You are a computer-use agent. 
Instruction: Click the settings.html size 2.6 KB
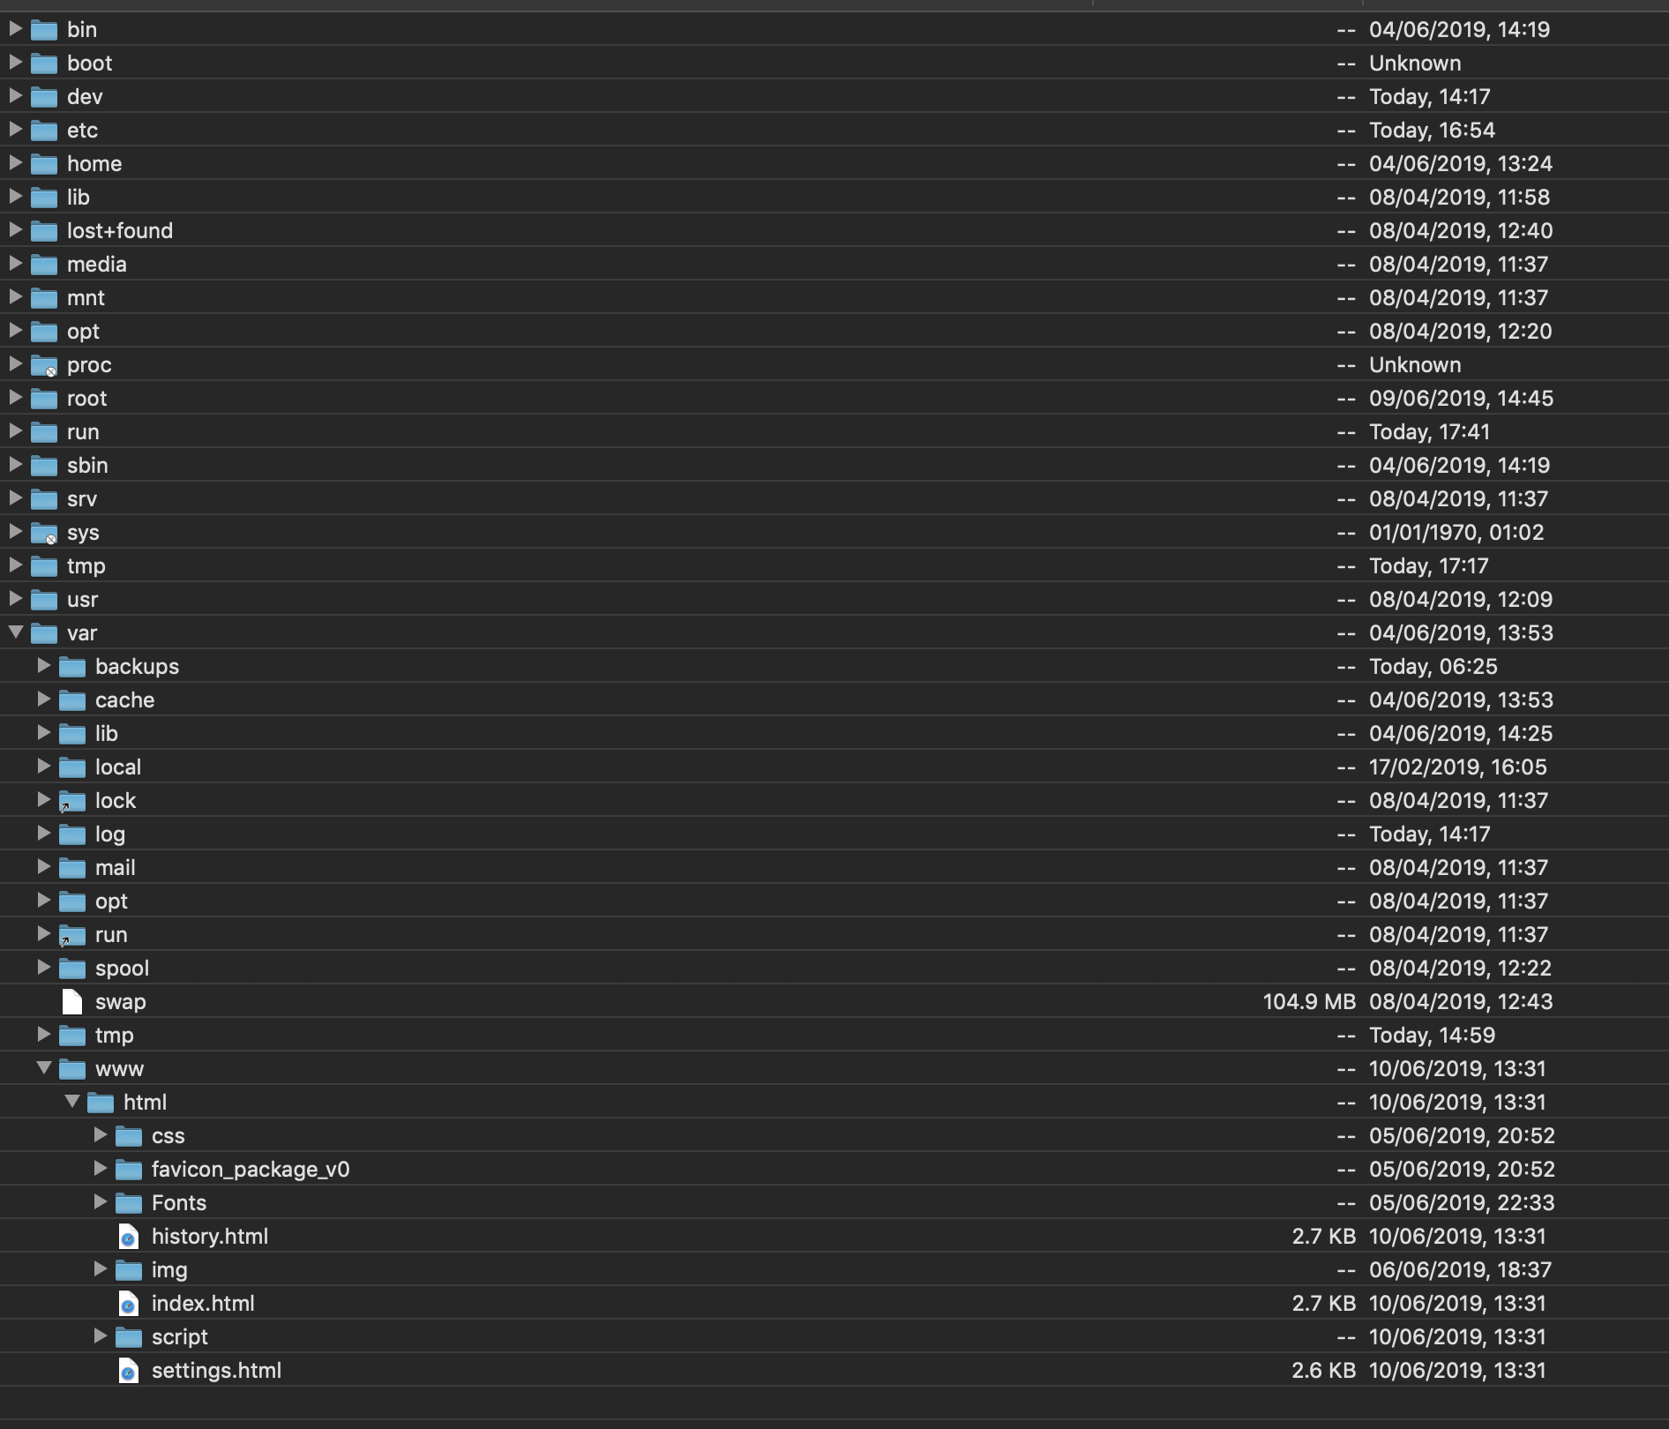coord(1324,1371)
